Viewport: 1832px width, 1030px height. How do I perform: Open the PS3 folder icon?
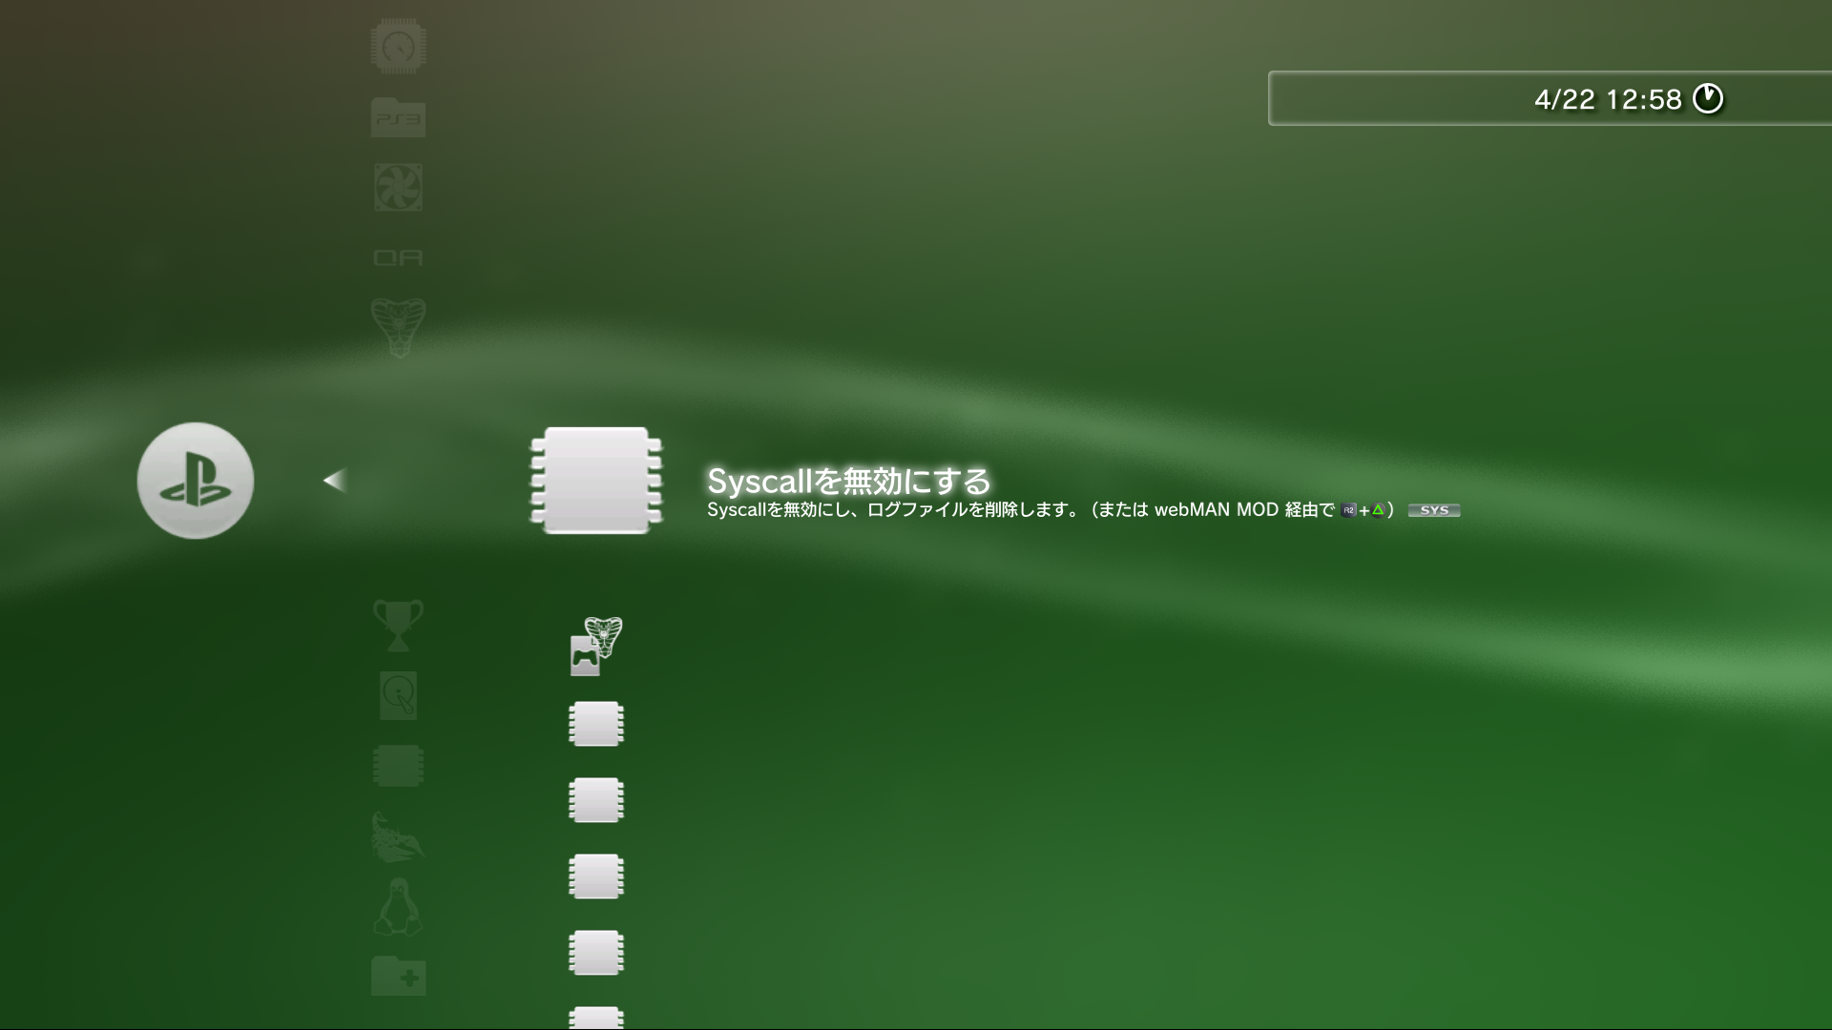pyautogui.click(x=398, y=118)
